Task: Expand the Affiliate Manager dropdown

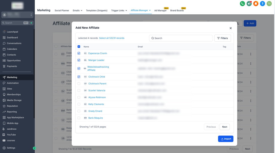Action: click(141, 10)
